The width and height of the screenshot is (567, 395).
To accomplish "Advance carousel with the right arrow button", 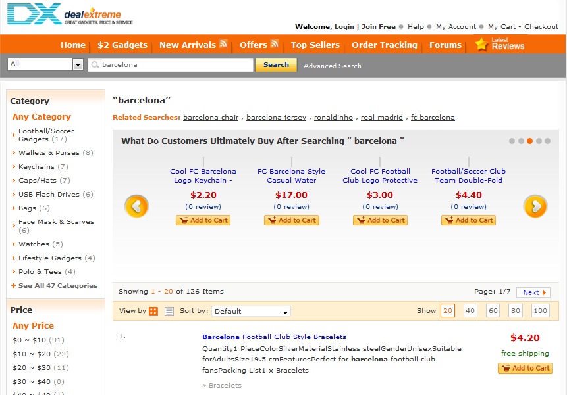I will coord(535,206).
